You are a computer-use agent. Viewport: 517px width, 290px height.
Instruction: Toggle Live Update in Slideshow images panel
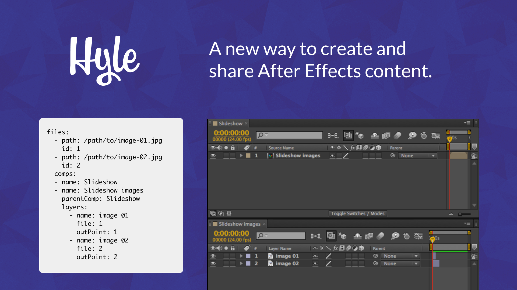[x=331, y=235]
